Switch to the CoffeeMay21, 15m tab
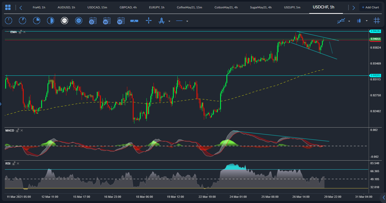 point(189,7)
